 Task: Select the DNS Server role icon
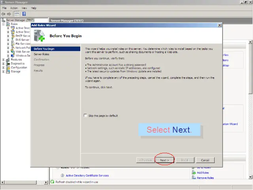click(x=13, y=40)
